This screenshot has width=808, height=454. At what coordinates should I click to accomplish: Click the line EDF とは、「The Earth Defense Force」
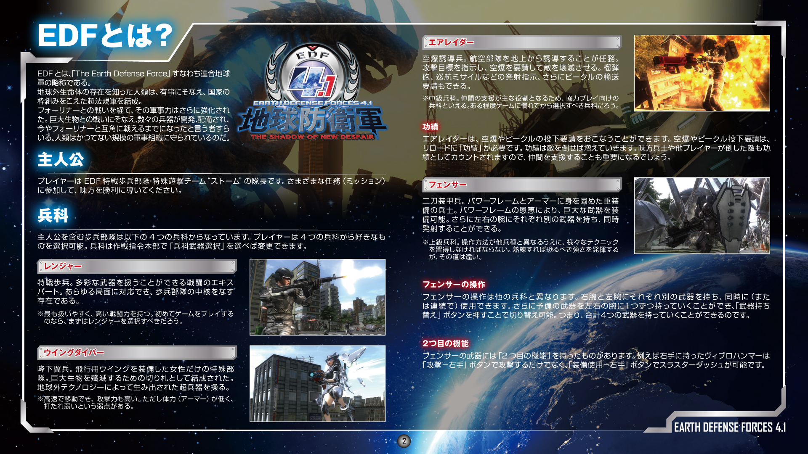point(133,74)
